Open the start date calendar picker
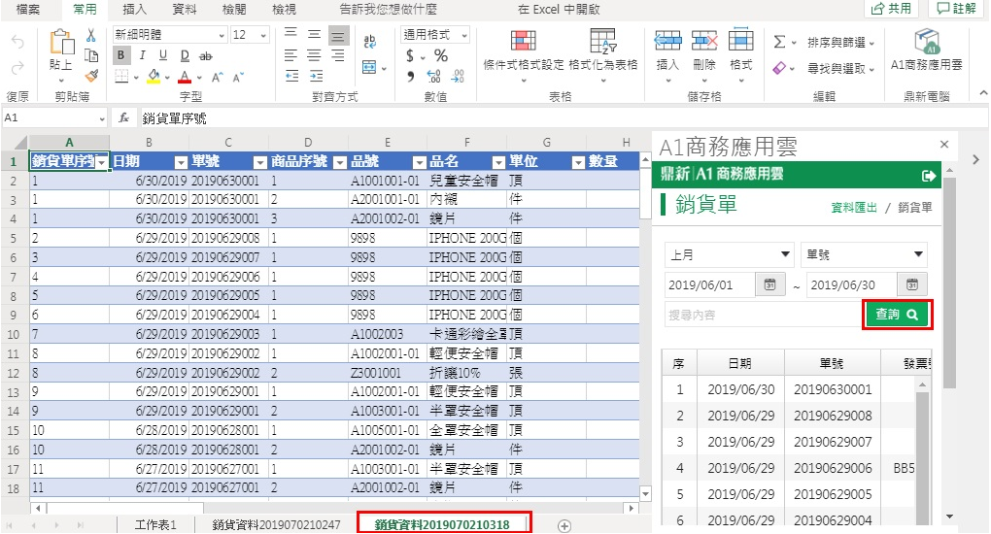The image size is (991, 534). coord(769,284)
